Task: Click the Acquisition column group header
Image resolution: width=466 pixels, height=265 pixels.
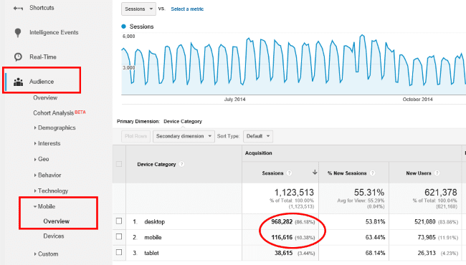Action: coord(259,153)
